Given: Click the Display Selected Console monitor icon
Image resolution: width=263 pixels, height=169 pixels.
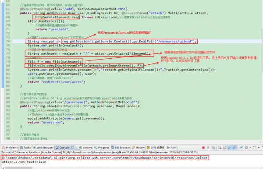Looking at the screenshot, I should click(246, 148).
